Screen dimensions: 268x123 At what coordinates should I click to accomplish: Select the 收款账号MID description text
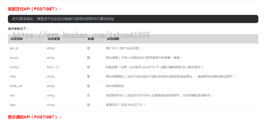pyautogui.click(x=159, y=95)
